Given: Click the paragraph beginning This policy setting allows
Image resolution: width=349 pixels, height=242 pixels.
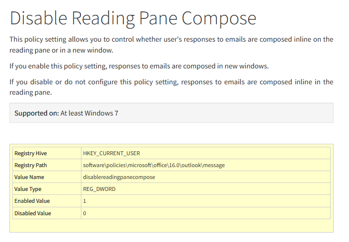Looking at the screenshot, I should (171, 45).
